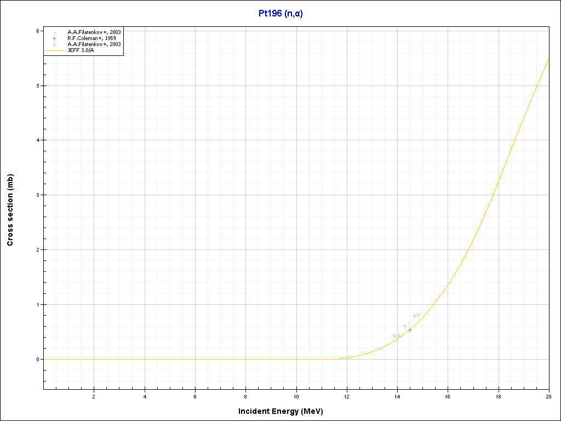Click the Pt196 (n,α) chart title
Image resolution: width=561 pixels, height=421 pixels.
pyautogui.click(x=280, y=14)
